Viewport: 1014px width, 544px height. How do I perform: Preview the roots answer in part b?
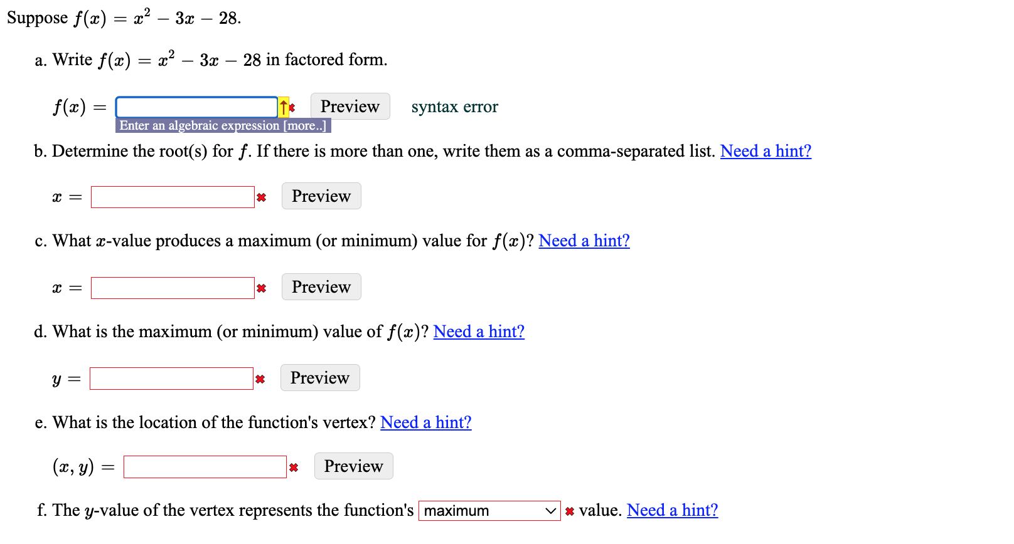(x=321, y=196)
